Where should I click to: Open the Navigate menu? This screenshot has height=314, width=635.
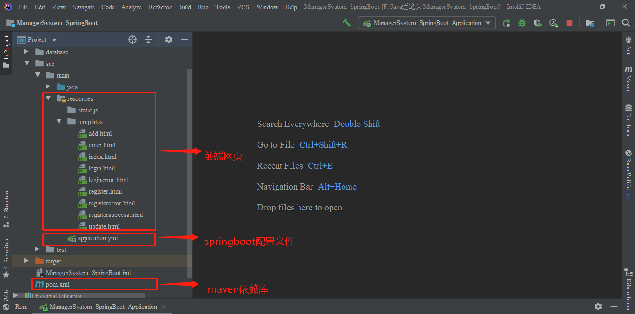(x=83, y=7)
